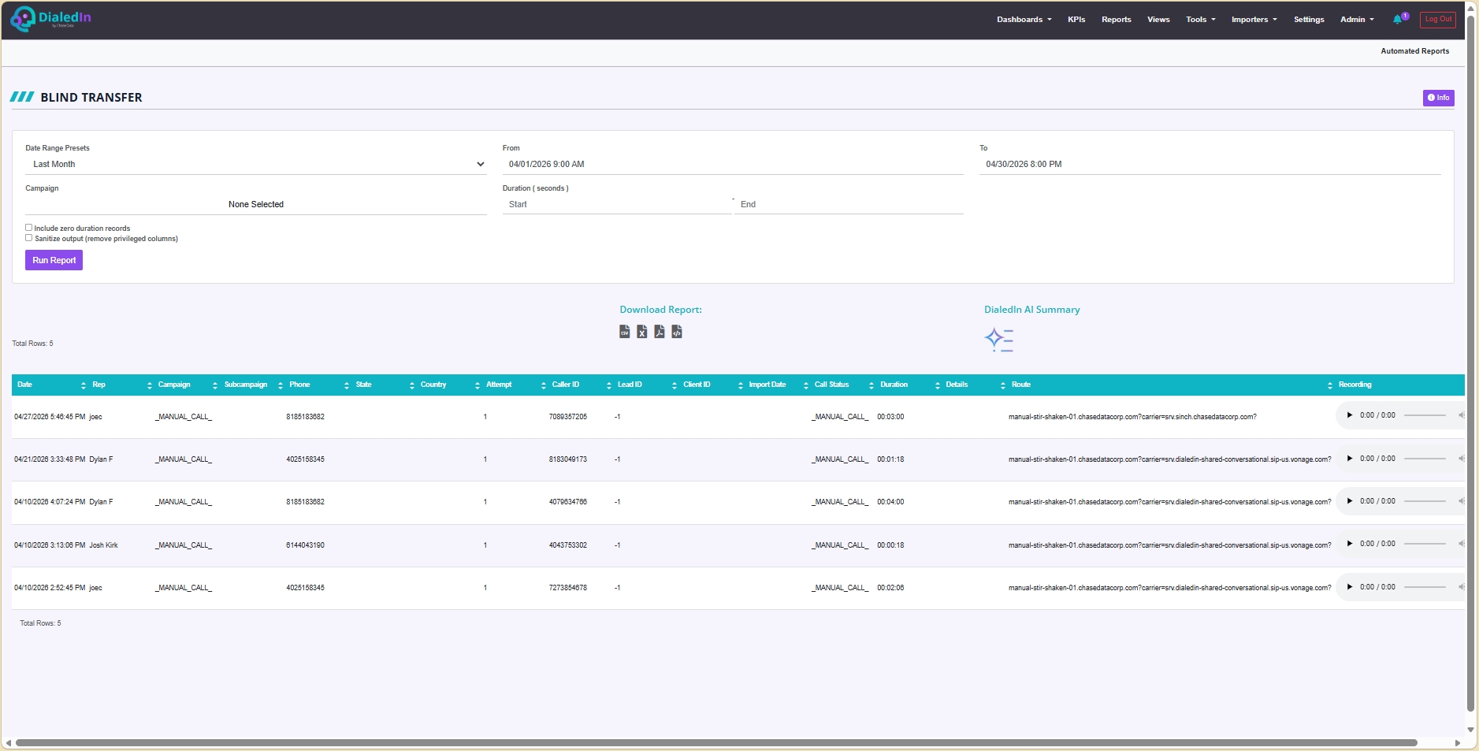This screenshot has height=751, width=1479.
Task: Play the recording for the 04/27/2026 call
Action: point(1349,415)
